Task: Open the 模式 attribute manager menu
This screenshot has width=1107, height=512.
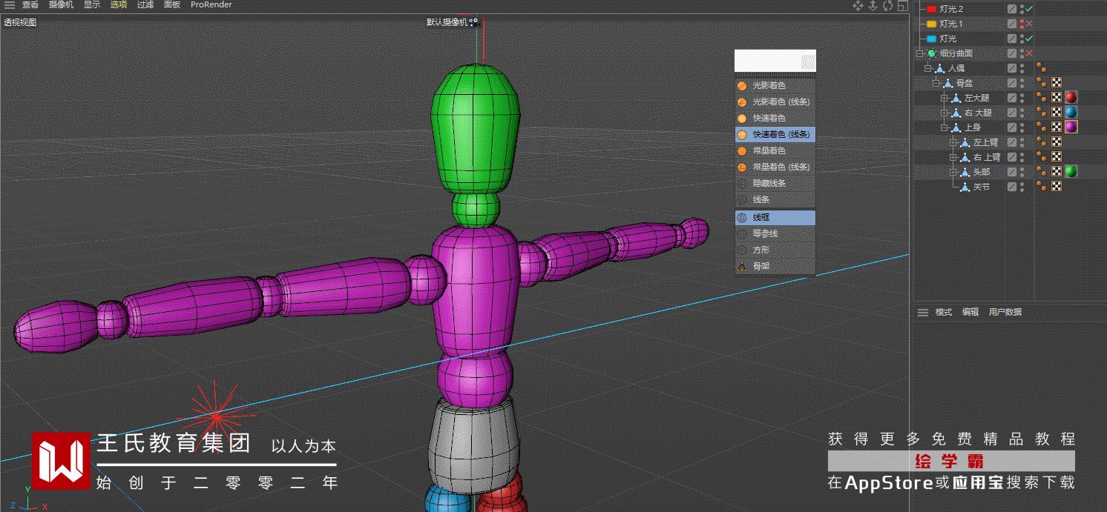Action: click(943, 312)
